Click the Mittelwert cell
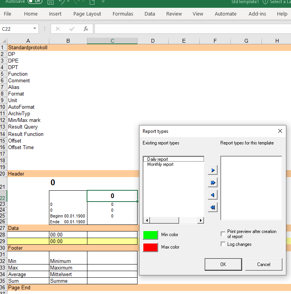 pyautogui.click(x=68, y=274)
